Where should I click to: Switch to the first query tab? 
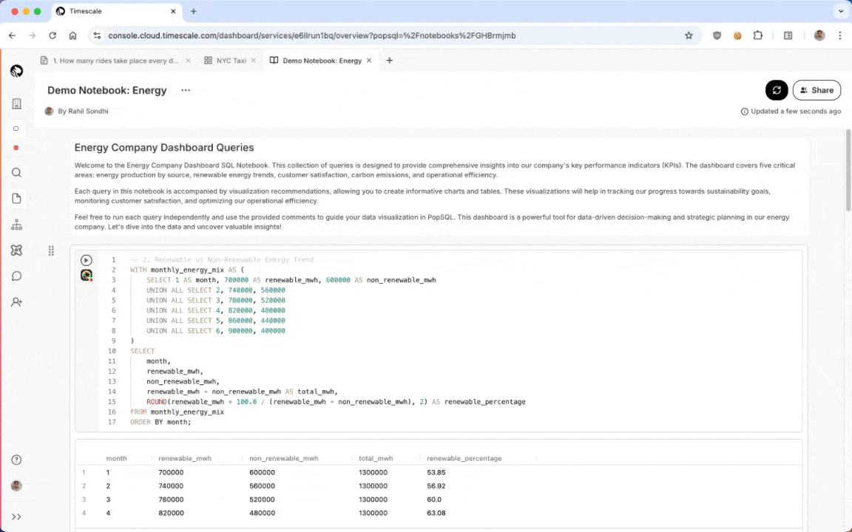(115, 61)
